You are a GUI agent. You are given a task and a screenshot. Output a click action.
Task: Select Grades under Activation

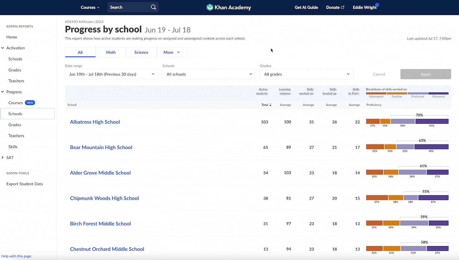pos(15,70)
